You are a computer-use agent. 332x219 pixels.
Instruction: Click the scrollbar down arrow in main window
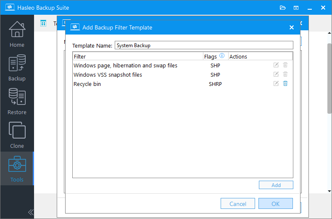pos(329,191)
